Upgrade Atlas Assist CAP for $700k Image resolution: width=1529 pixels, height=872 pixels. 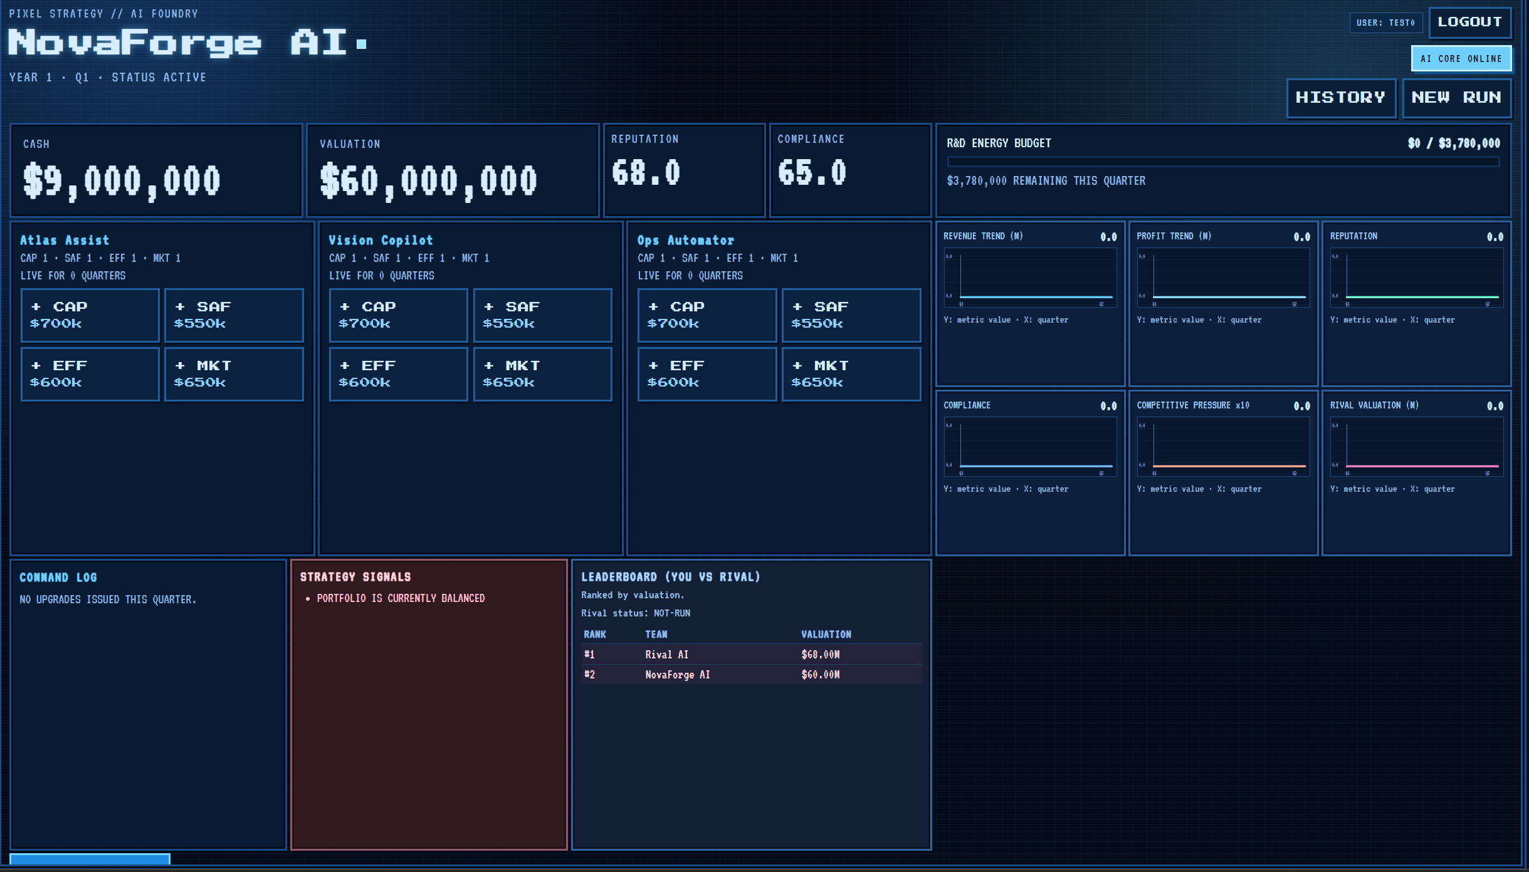pos(90,315)
